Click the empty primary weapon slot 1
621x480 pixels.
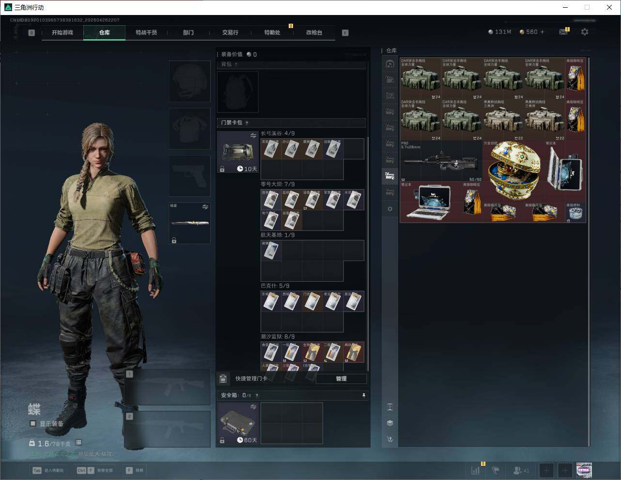(168, 387)
